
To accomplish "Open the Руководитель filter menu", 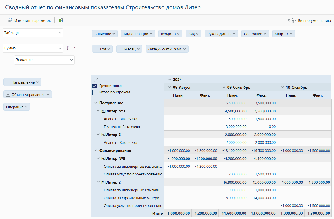I will tap(221, 34).
